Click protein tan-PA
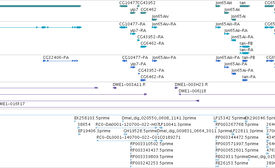 point(249,77)
